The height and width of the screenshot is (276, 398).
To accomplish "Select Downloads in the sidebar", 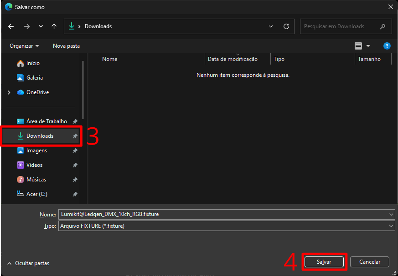I will 40,136.
